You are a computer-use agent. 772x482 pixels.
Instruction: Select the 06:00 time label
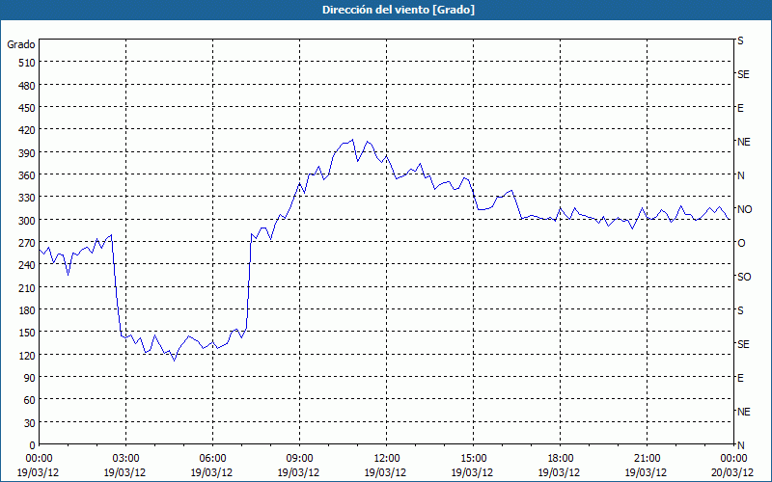point(212,459)
